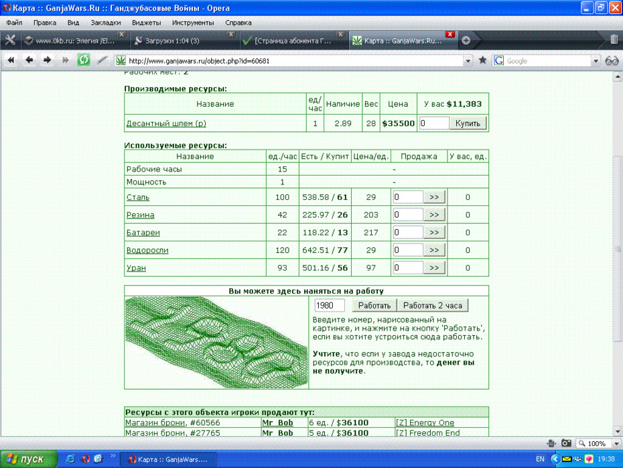623x468 pixels.
Task: Launch Opera from quick launch icon
Action: click(x=85, y=459)
